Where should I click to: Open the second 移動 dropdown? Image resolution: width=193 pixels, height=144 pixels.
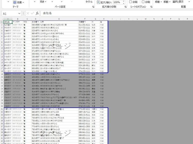coord(167,2)
